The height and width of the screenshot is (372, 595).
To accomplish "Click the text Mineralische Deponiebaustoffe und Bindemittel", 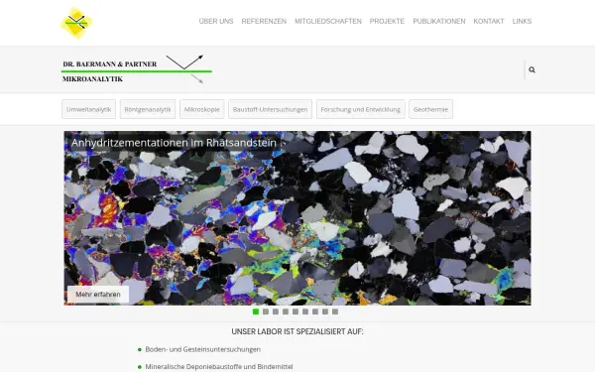I will pyautogui.click(x=219, y=367).
